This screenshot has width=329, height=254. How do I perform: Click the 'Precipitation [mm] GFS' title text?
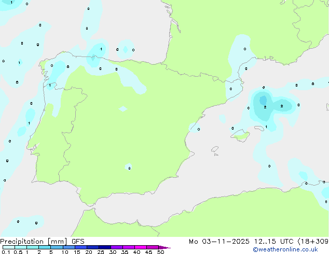(x=42, y=242)
